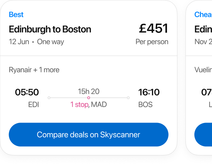
Task: Click the departure endpoint dot on flight line
Action: (49, 98)
